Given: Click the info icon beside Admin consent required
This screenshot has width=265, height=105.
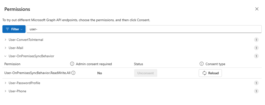Looking at the screenshot, I should click(72, 64).
